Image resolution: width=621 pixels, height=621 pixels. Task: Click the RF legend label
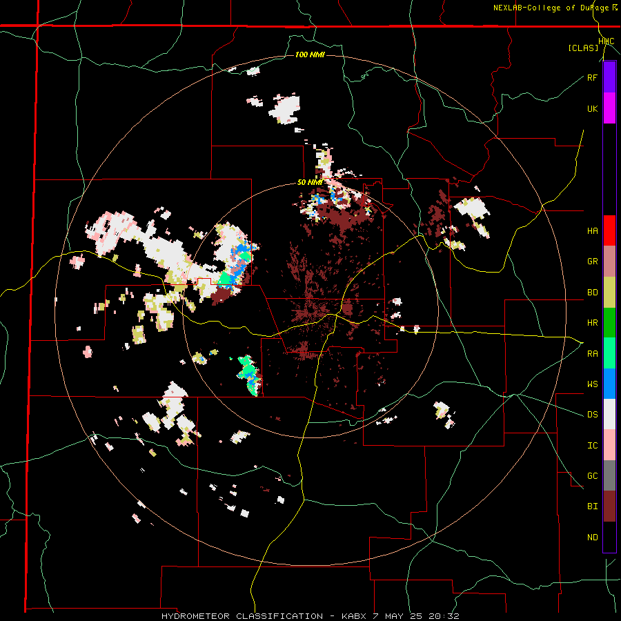[592, 77]
